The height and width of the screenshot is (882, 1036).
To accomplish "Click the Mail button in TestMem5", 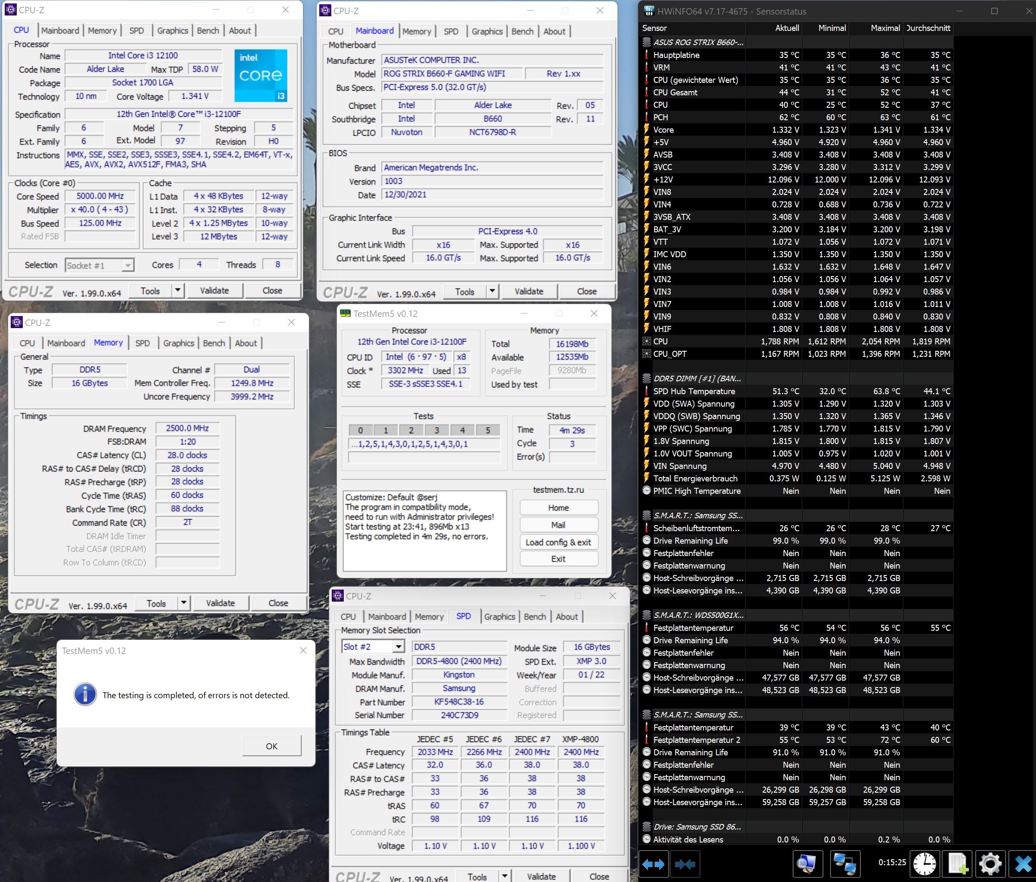I will tap(559, 525).
